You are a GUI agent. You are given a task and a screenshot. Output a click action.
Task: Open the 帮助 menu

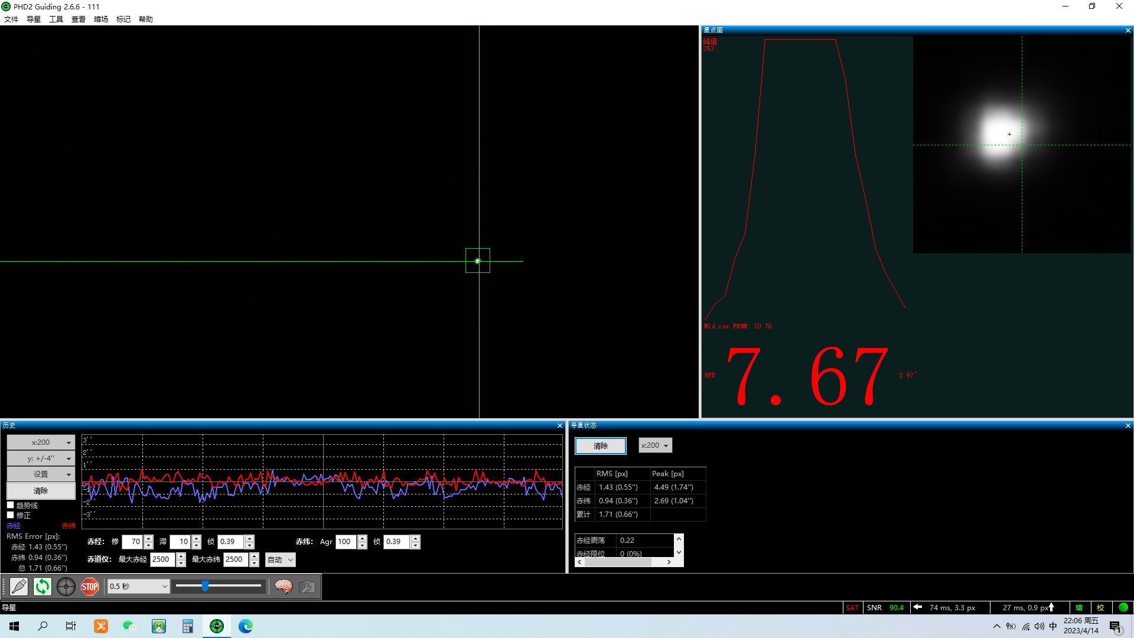point(146,19)
